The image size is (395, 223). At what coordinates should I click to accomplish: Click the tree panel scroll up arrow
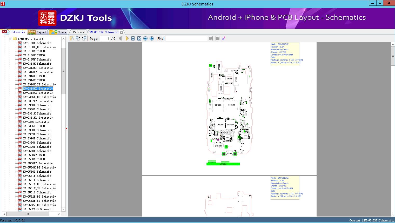pyautogui.click(x=63, y=39)
